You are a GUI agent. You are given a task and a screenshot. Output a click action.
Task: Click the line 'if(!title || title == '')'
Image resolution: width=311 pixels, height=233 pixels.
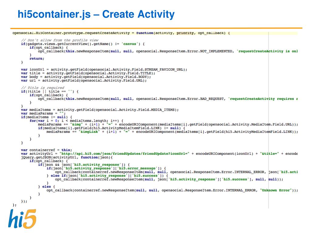50,91
